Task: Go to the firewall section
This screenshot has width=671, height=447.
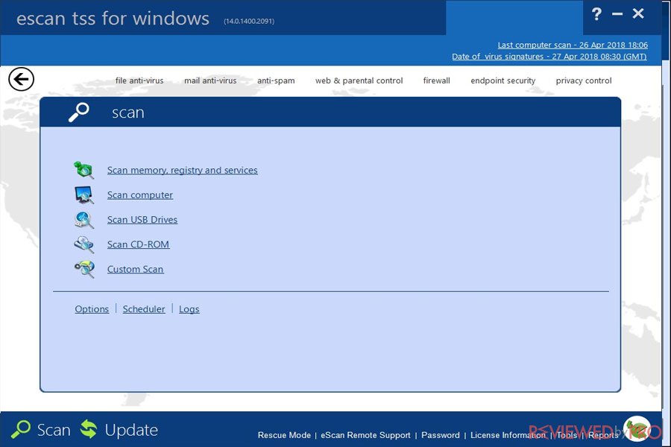Action: 436,80
